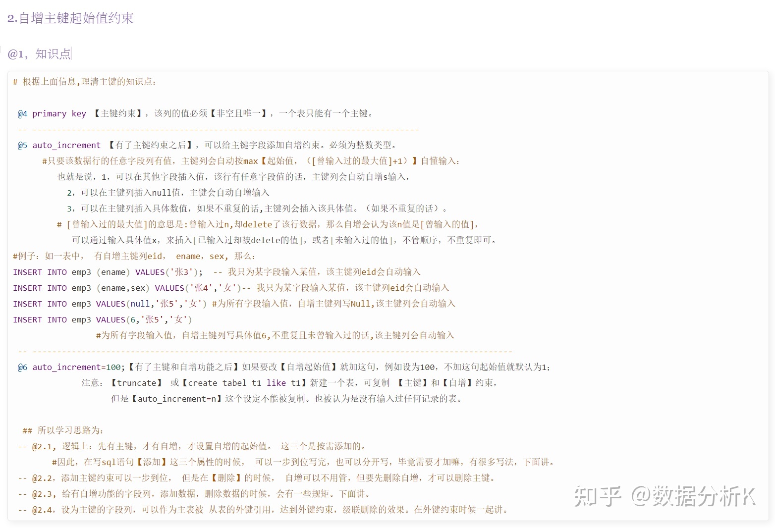Click the @6 auto_increment=100 line

tap(283, 367)
